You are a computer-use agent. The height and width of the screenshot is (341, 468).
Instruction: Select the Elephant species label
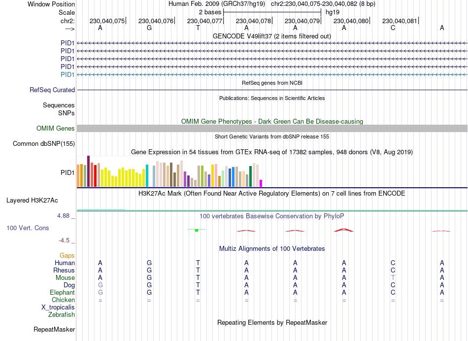[x=63, y=292]
